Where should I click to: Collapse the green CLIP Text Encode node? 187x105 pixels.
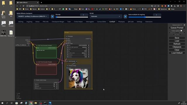coord(37,45)
